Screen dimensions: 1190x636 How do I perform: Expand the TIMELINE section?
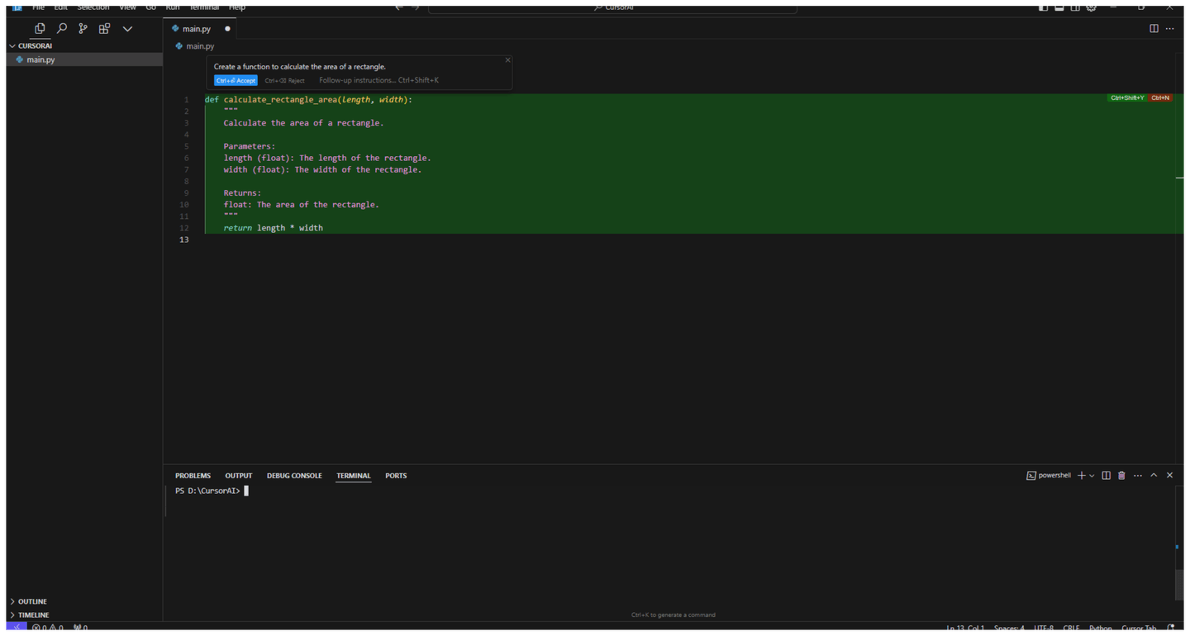click(x=83, y=615)
